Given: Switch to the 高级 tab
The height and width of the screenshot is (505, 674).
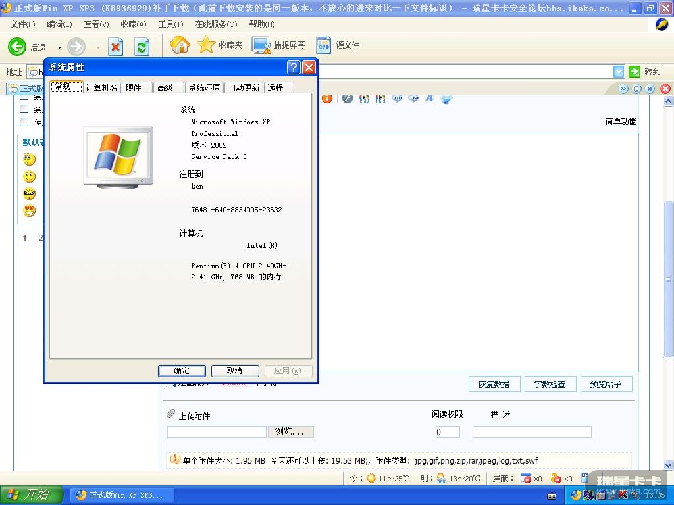Looking at the screenshot, I should click(x=168, y=87).
